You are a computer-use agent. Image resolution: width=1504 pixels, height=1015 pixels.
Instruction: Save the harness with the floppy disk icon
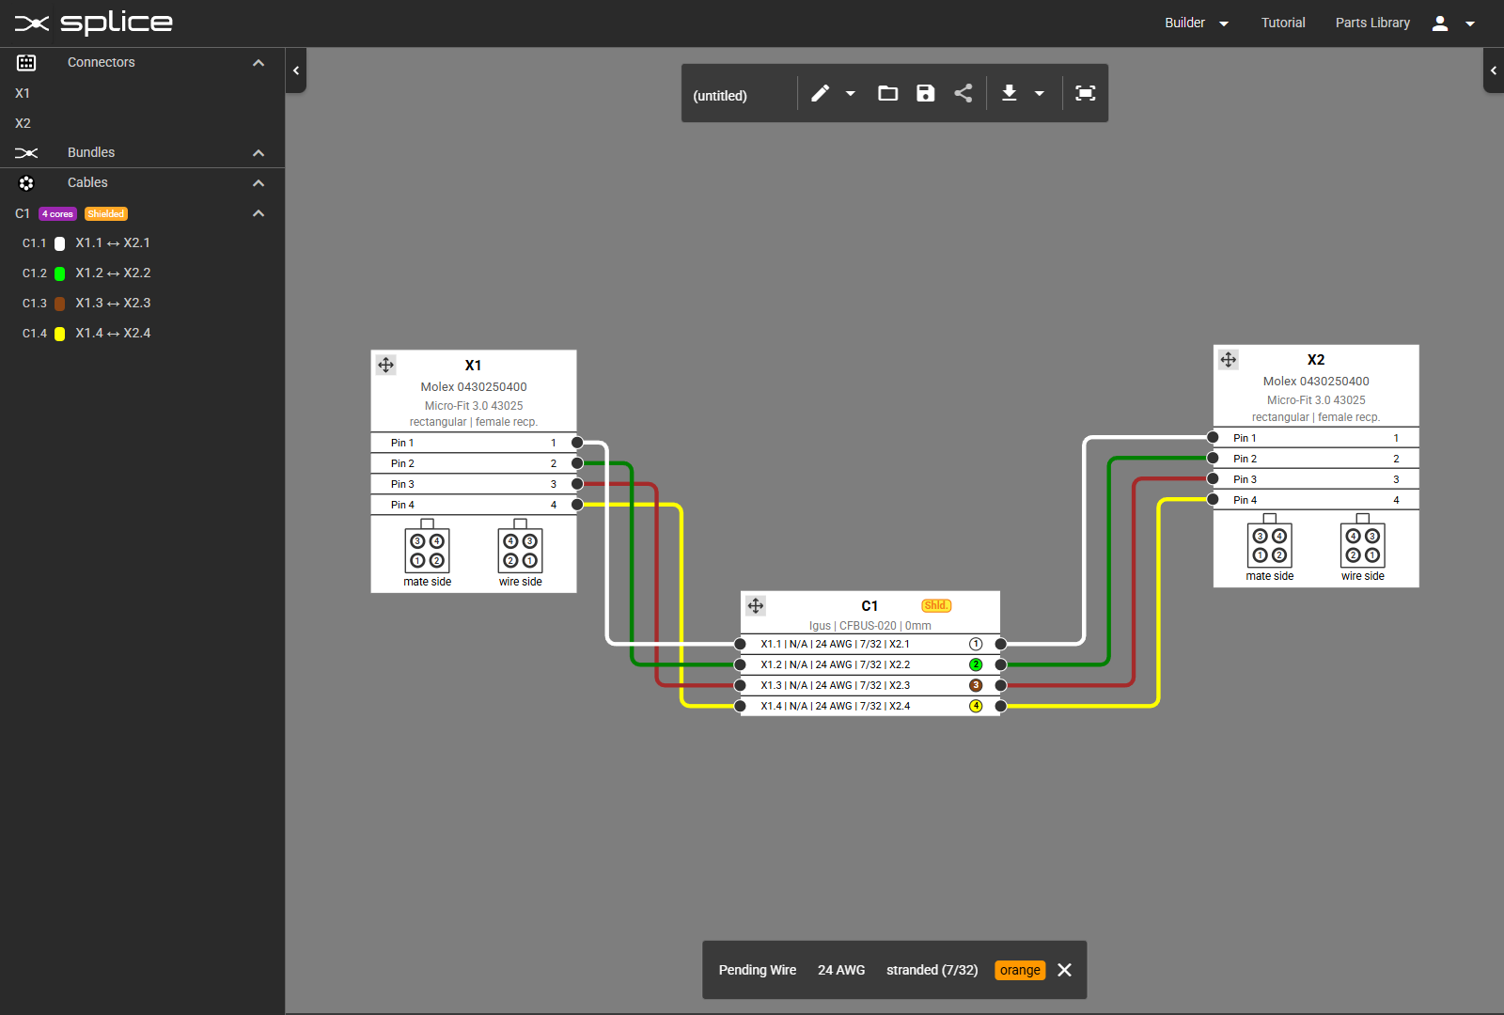coord(926,93)
